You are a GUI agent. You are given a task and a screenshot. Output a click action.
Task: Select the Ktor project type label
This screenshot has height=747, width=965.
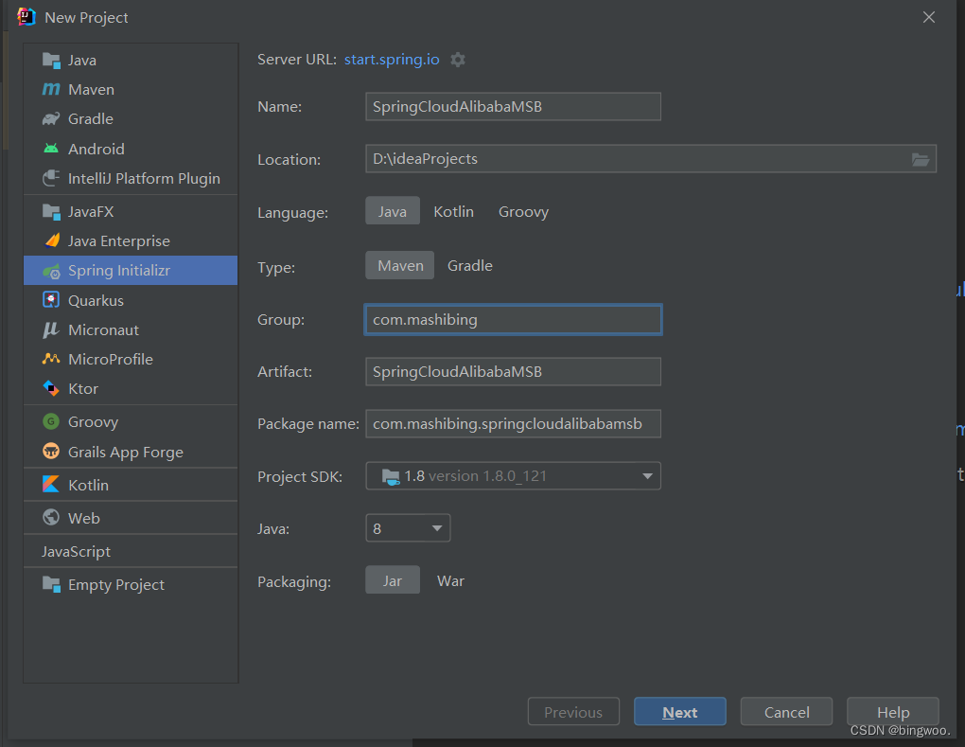[83, 388]
